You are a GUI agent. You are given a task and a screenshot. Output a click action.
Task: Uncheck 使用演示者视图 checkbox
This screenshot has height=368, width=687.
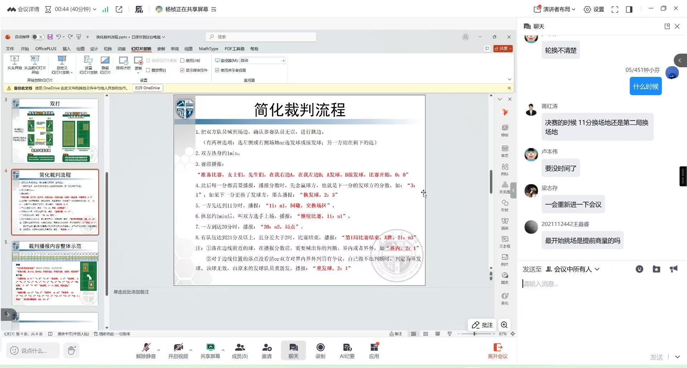(217, 70)
